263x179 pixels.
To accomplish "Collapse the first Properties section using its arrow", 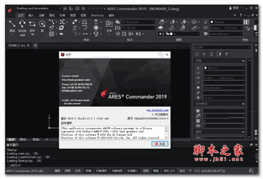I will [243, 60].
